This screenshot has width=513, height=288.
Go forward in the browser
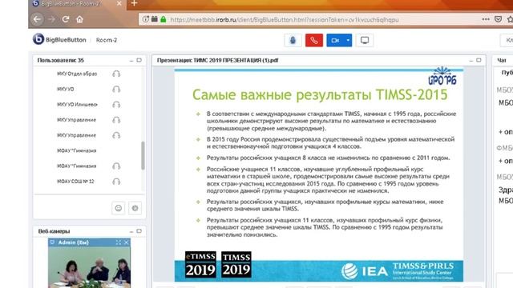tap(51, 19)
